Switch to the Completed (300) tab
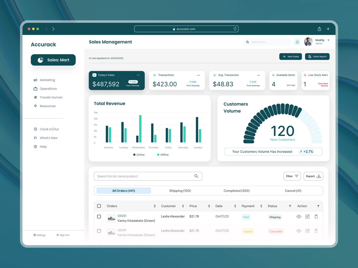Viewport: 358px width, 268px height. (x=236, y=190)
